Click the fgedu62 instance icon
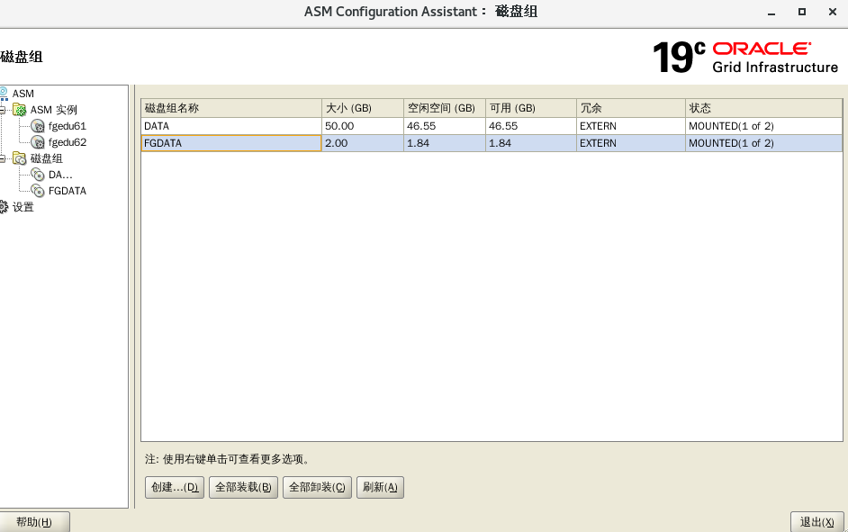Viewport: 848px width, 532px height. (x=37, y=142)
